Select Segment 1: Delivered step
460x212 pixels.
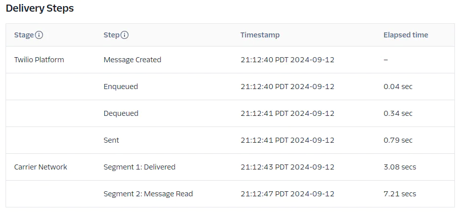click(139, 167)
